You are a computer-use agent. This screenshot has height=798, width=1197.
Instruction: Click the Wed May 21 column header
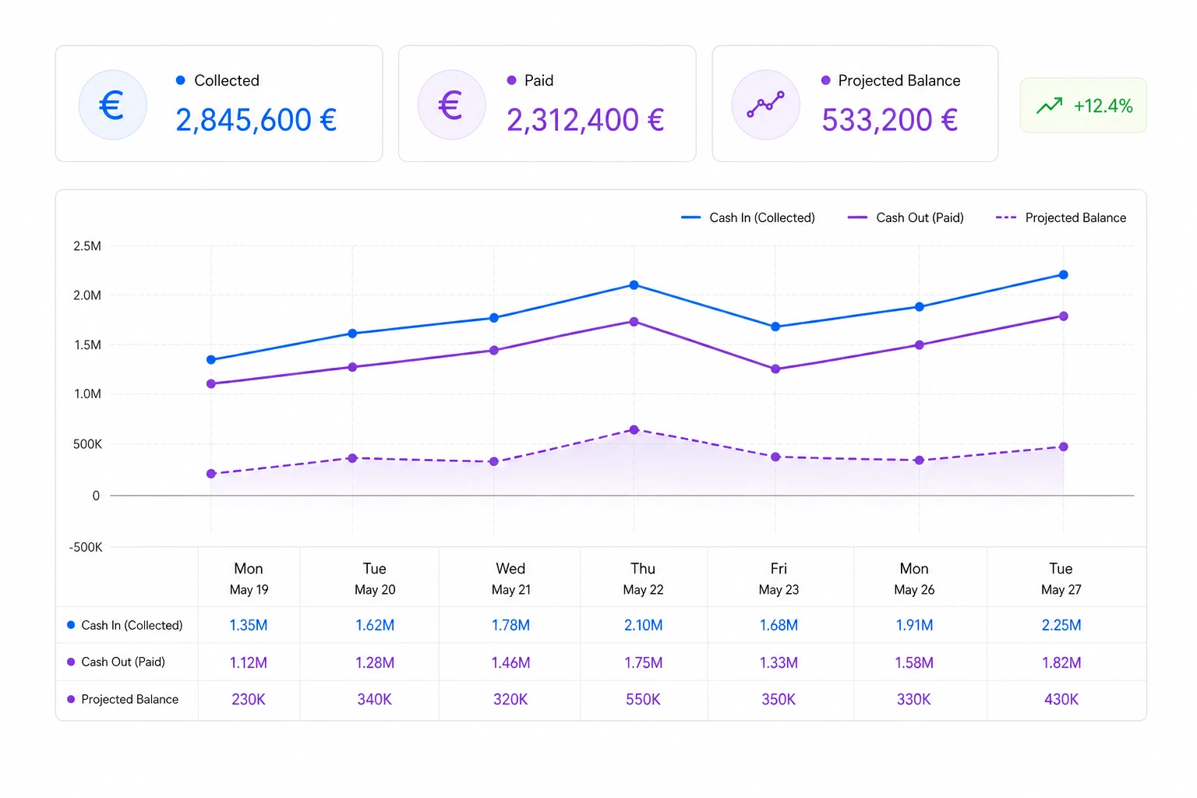[x=510, y=578]
